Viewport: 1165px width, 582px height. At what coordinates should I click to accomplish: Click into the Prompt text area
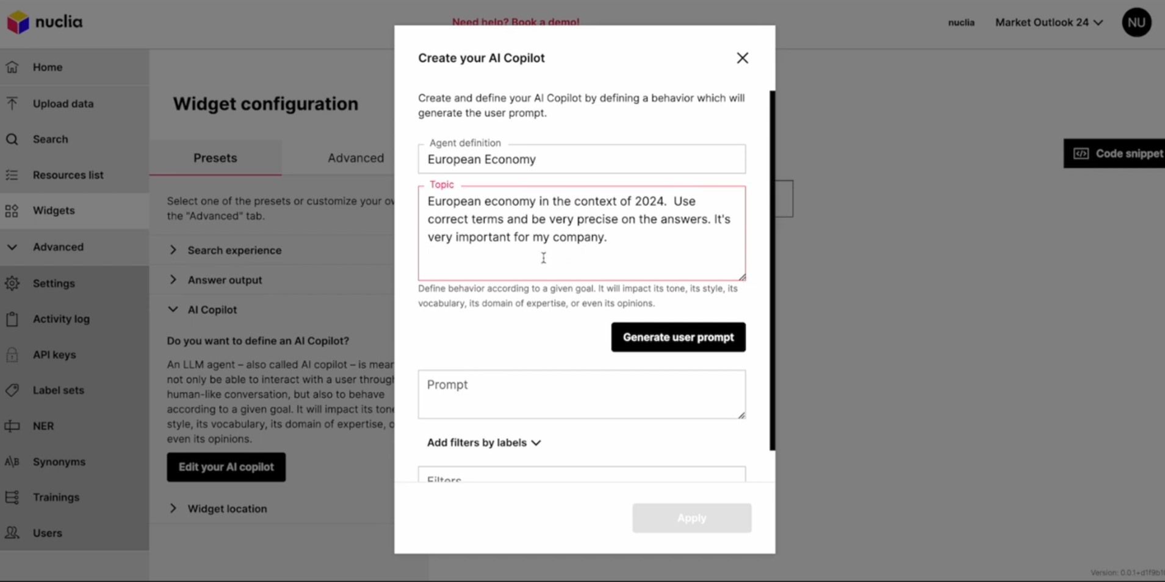pos(582,394)
